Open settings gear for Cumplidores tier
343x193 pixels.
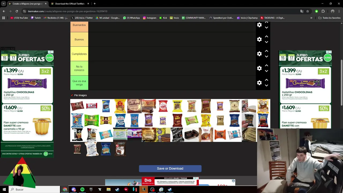pyautogui.click(x=259, y=54)
